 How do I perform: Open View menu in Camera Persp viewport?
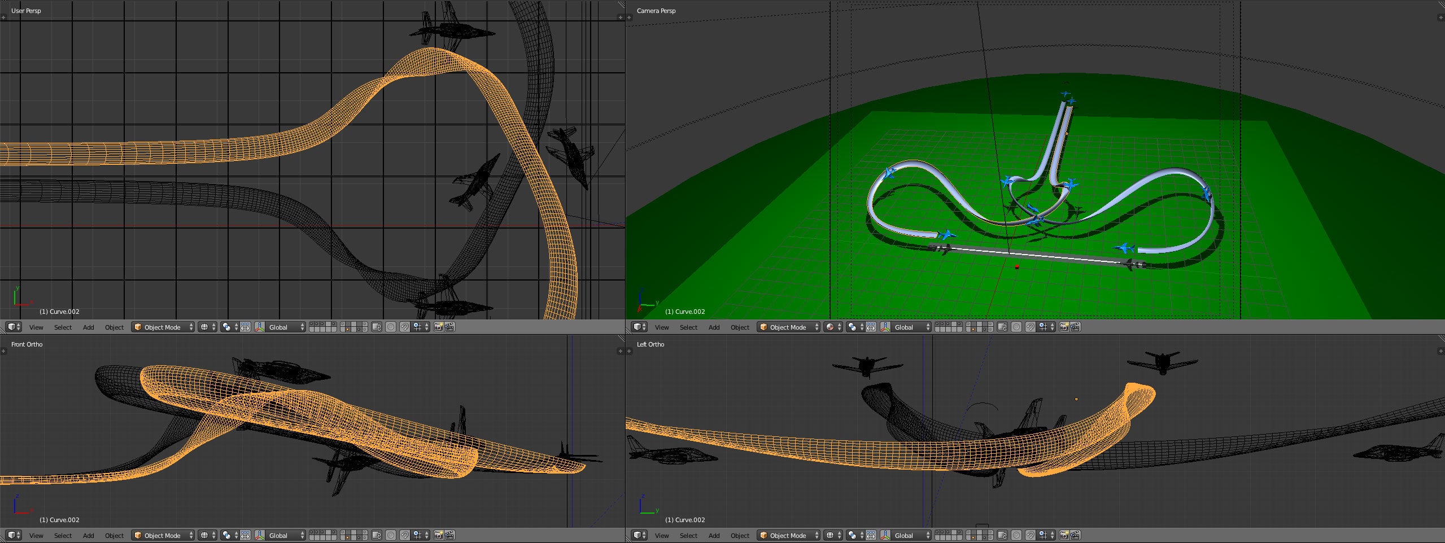pos(661,327)
